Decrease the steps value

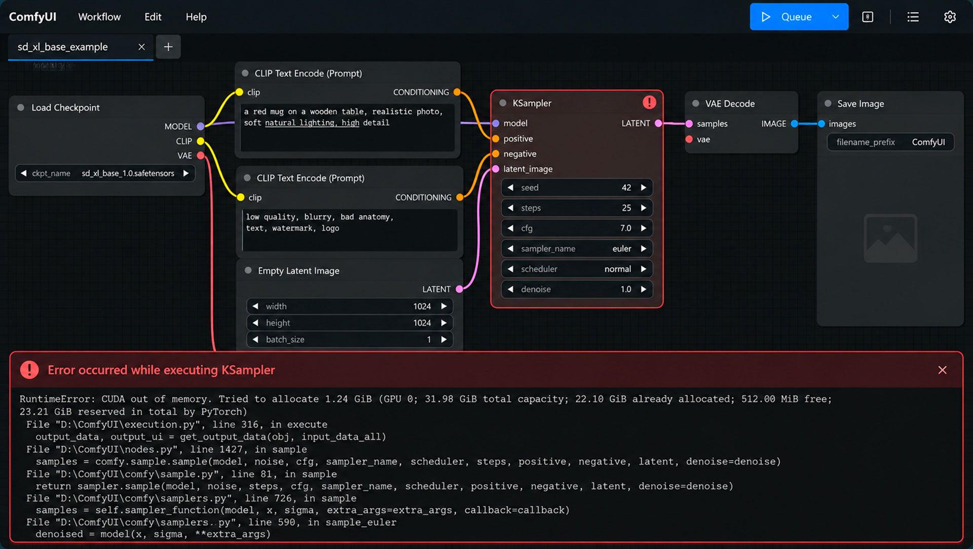point(510,208)
